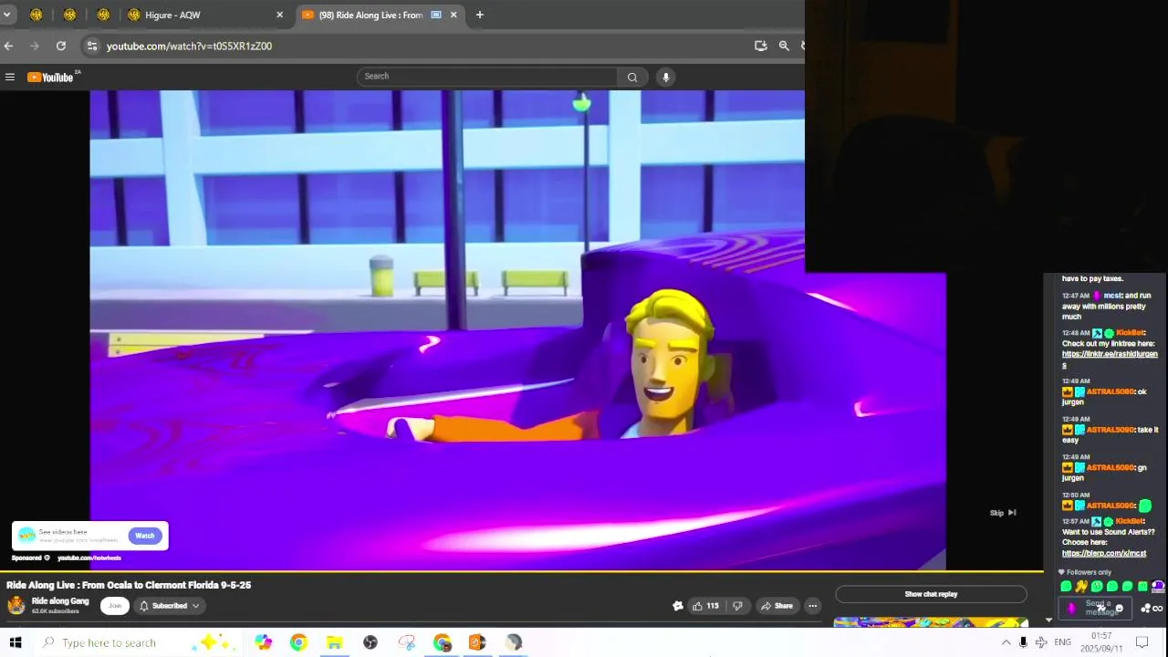Open site information icon in address bar
This screenshot has width=1168, height=657.
point(91,46)
